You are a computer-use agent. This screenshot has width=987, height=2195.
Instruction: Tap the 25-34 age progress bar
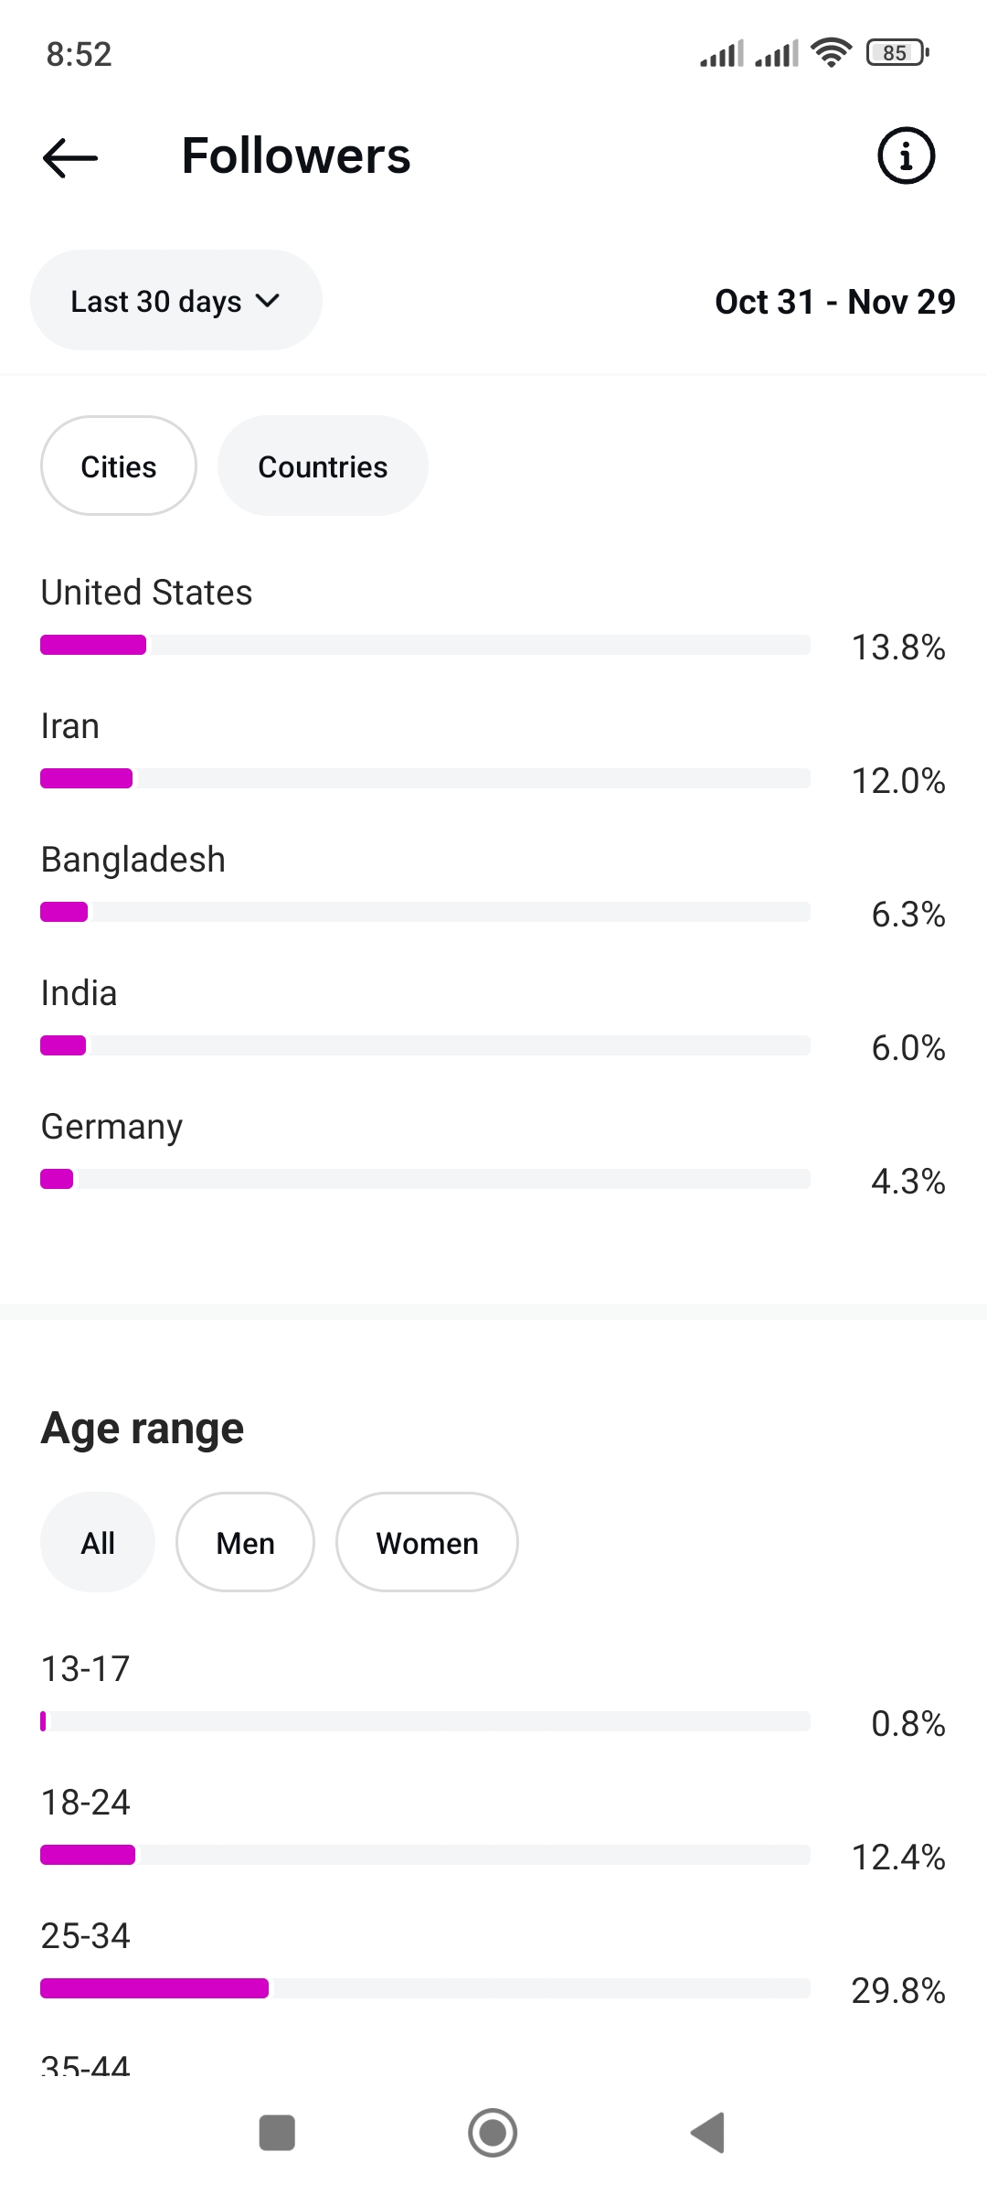pos(425,1988)
